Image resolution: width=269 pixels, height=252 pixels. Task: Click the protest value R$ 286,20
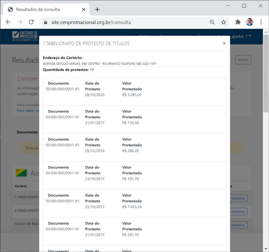pyautogui.click(x=130, y=151)
